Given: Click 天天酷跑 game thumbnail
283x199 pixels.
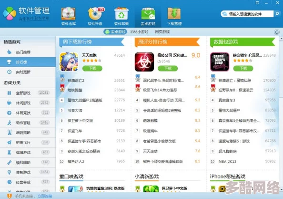Looking at the screenshot, I should (x=69, y=62).
